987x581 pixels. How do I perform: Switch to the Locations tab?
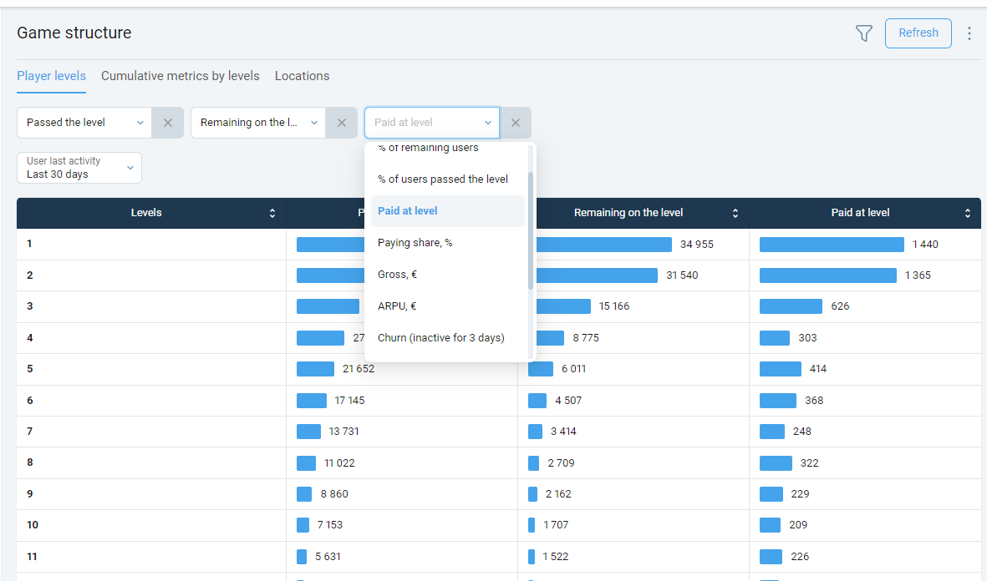pos(302,76)
